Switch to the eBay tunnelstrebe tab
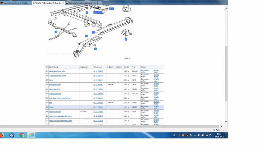Screen dimensions: 261x146 tap(16, 3)
